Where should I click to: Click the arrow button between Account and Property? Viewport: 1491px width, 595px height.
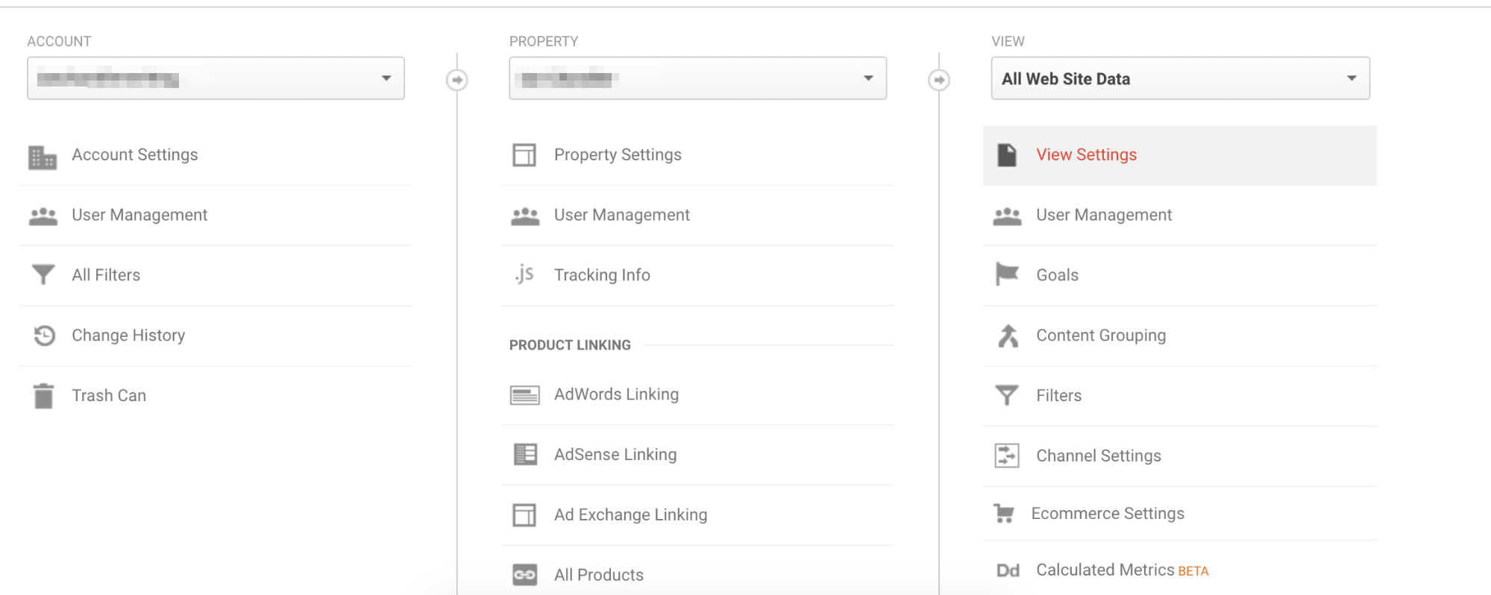[457, 80]
